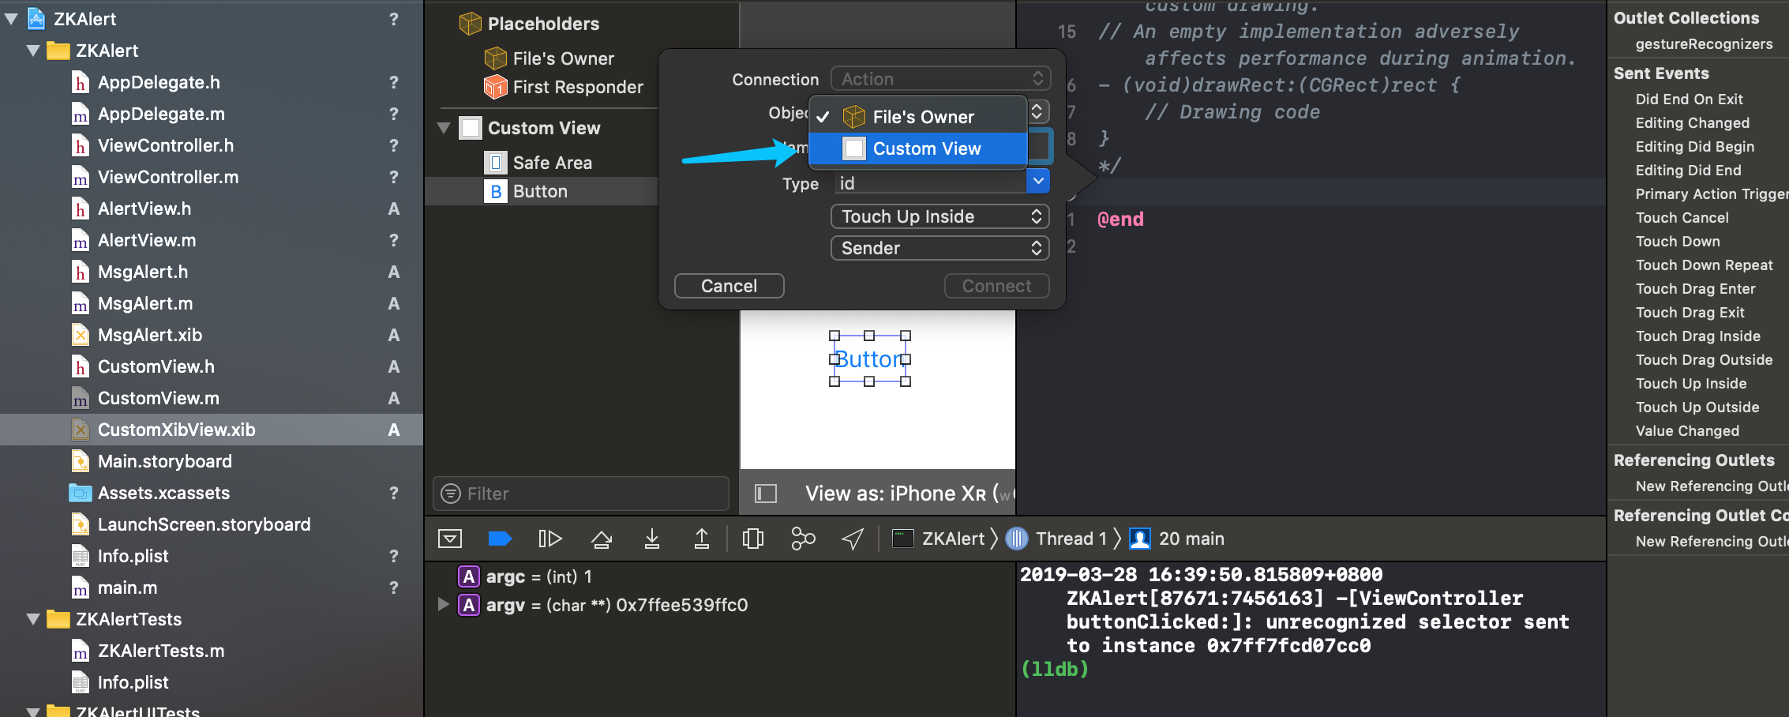Select the First Responder placeholder cube
This screenshot has height=717, width=1789.
[495, 87]
